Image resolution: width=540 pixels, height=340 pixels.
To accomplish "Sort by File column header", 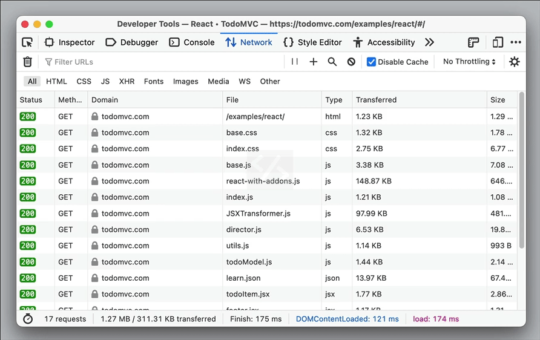I will 272,100.
